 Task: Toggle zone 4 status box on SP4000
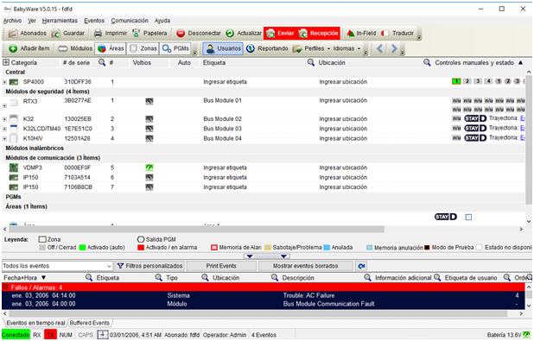[x=489, y=81]
